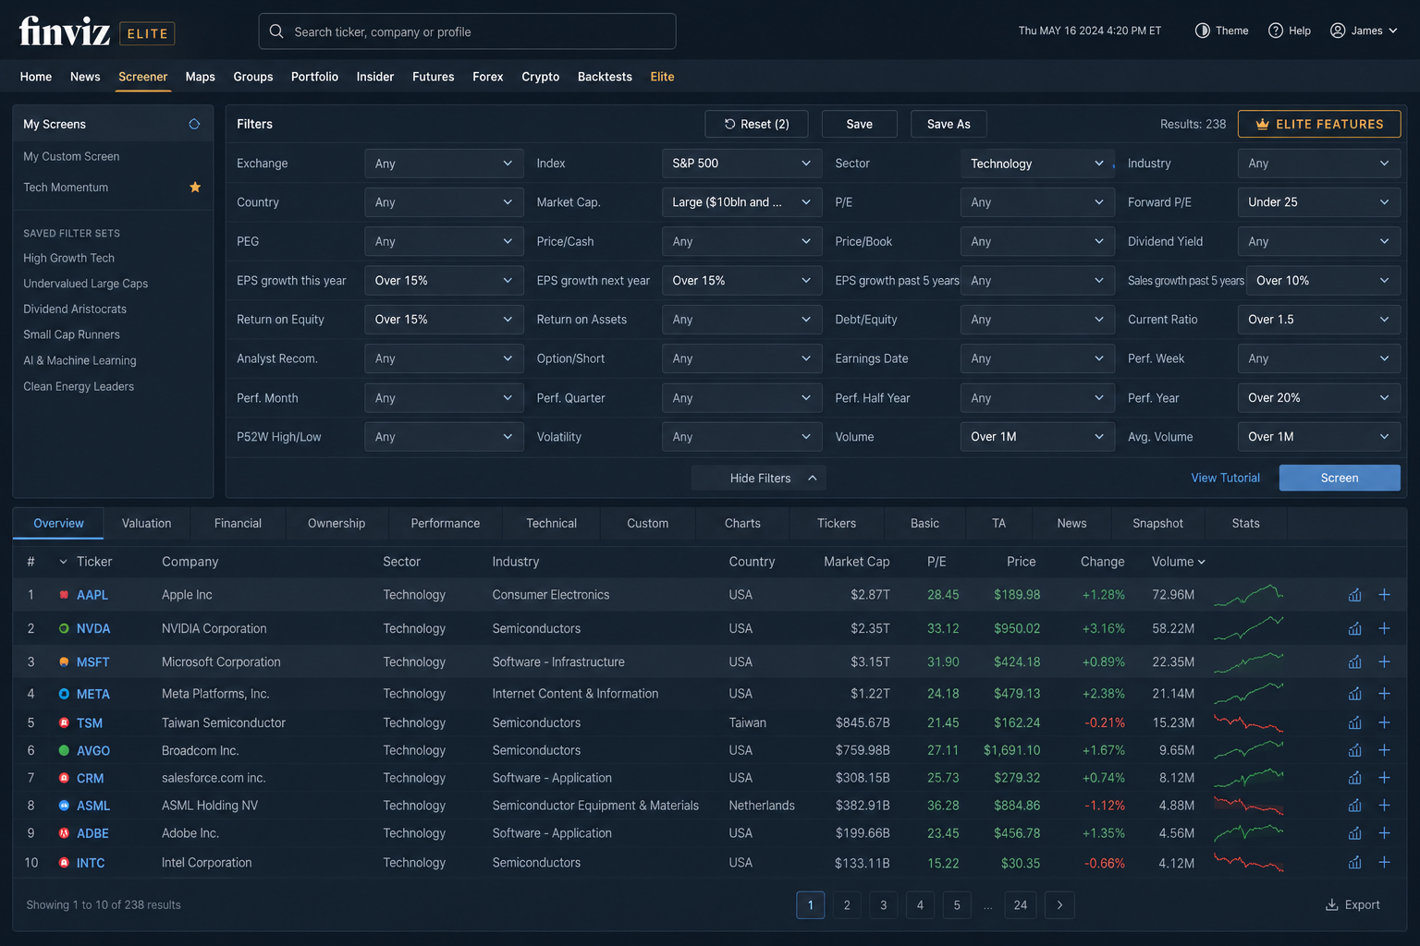This screenshot has height=946, width=1420.
Task: Click the INTC sparkline chart thumbnail
Action: (1249, 863)
